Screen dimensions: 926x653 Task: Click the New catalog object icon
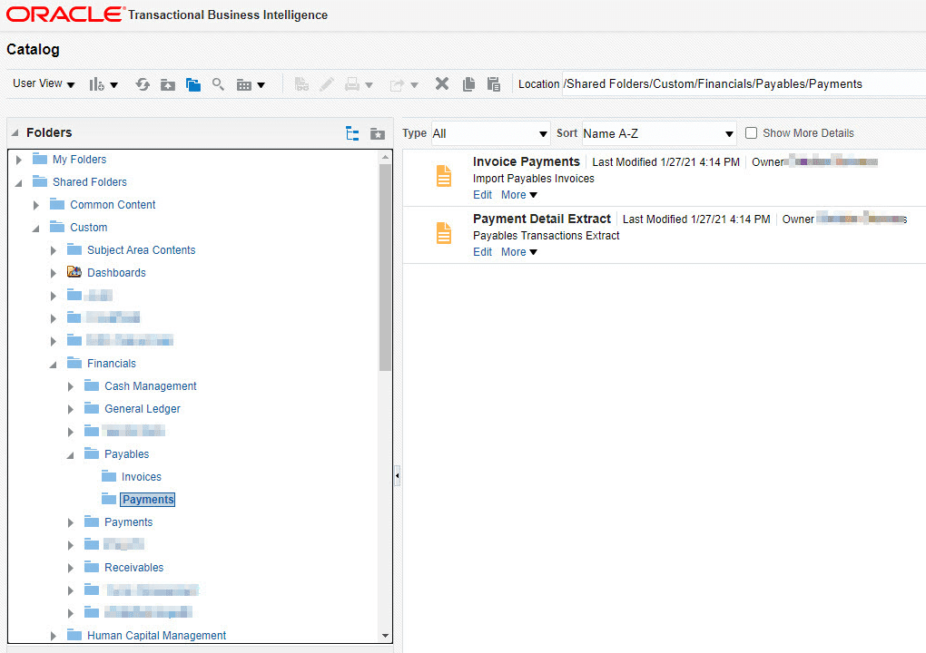96,84
